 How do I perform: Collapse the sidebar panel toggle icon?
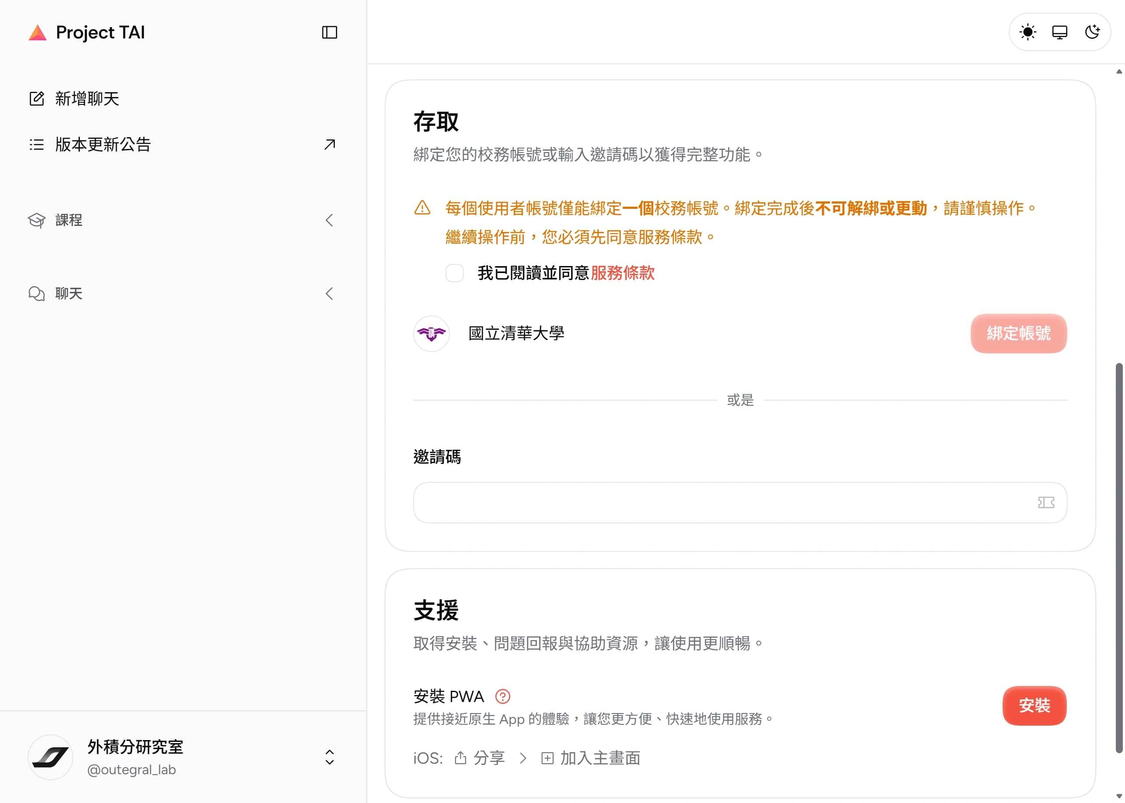tap(330, 33)
